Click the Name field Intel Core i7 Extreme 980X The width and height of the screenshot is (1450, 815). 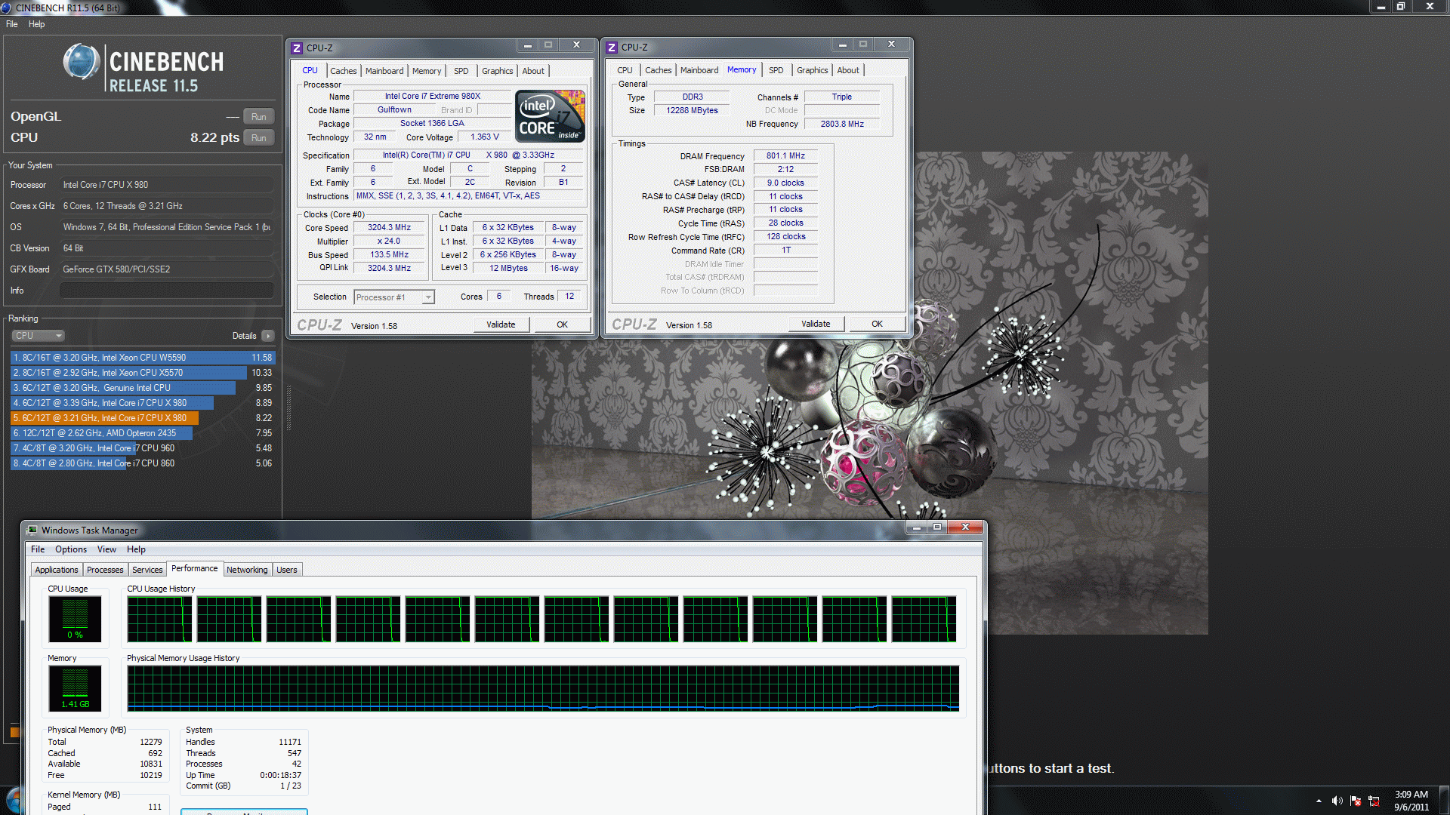(x=433, y=97)
